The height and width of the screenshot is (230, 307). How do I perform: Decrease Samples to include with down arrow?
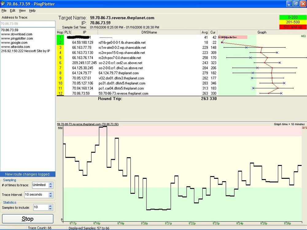[51, 209]
